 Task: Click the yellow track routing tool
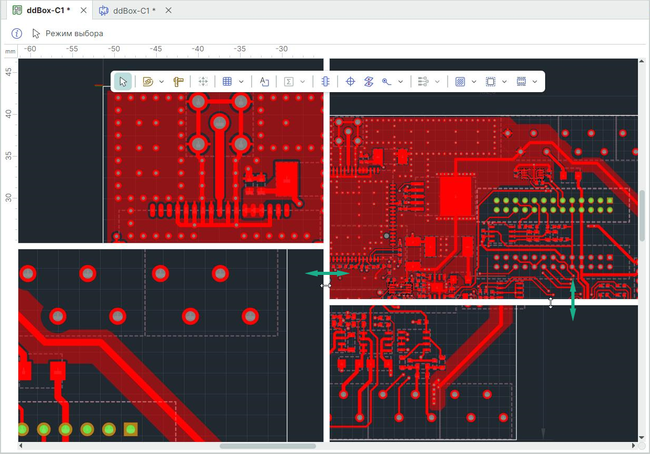point(148,82)
